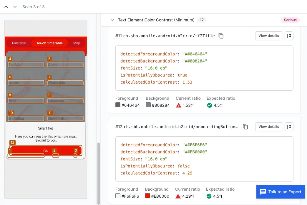307x205 pixels.
Task: Switch to Map tab in app preview
Action: click(x=77, y=43)
